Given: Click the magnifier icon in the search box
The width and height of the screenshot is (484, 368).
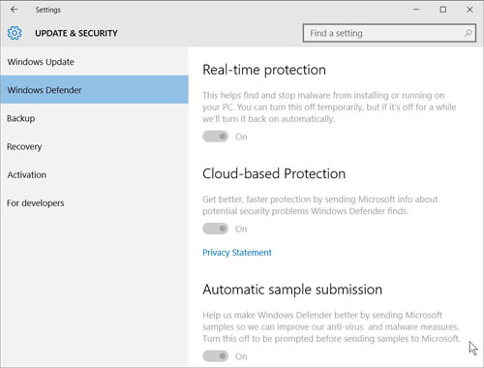Looking at the screenshot, I should 469,33.
